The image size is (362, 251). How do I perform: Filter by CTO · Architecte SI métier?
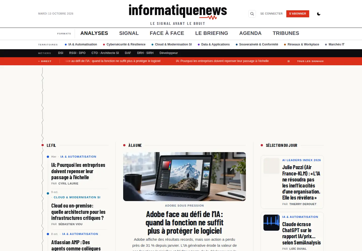point(105,53)
